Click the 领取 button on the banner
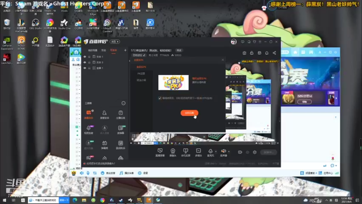362x204 pixels. pyautogui.click(x=305, y=102)
